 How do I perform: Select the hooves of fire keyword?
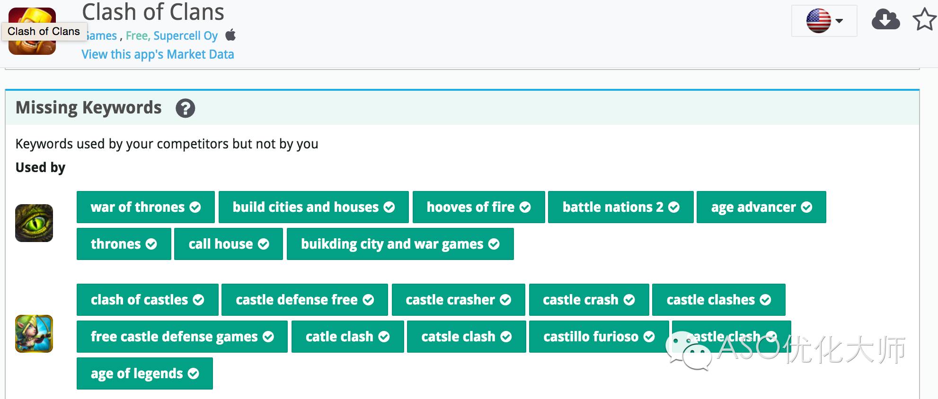[479, 207]
